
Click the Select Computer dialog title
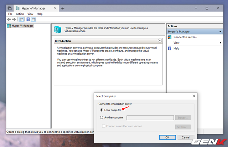tap(106, 96)
